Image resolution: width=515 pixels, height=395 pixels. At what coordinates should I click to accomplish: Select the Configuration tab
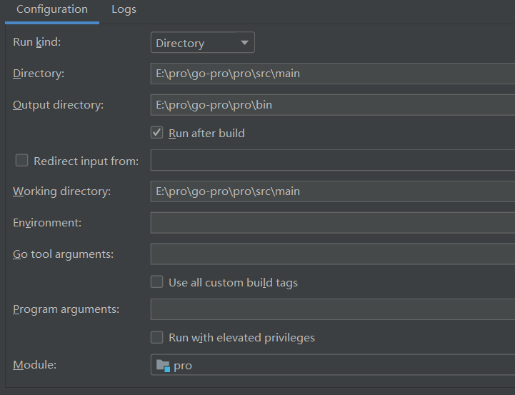(52, 9)
